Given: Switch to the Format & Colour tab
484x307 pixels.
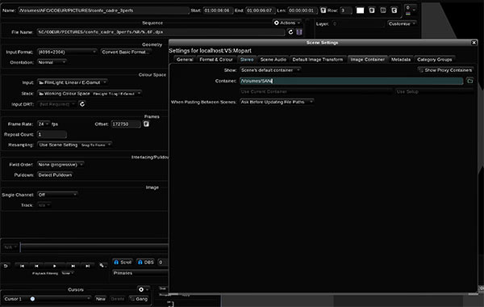Looking at the screenshot, I should (x=216, y=59).
